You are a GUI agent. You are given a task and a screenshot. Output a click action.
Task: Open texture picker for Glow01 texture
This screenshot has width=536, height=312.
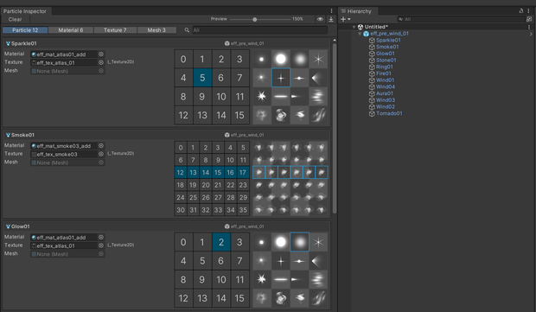click(x=101, y=245)
